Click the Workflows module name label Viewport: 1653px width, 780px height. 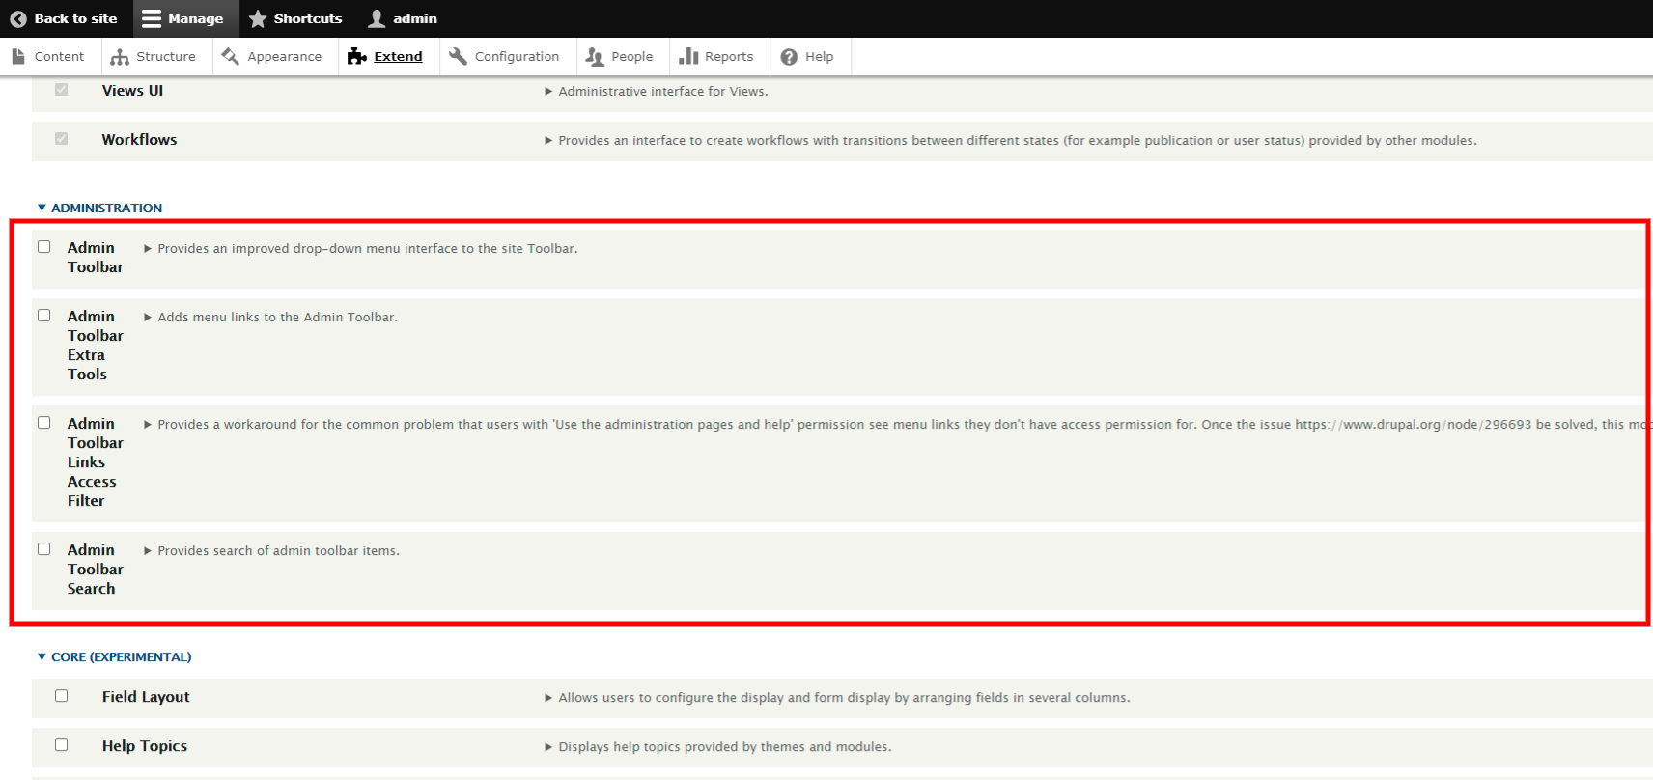click(x=140, y=140)
